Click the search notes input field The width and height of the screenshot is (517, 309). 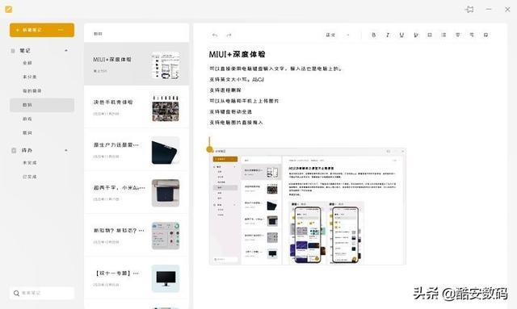42,293
